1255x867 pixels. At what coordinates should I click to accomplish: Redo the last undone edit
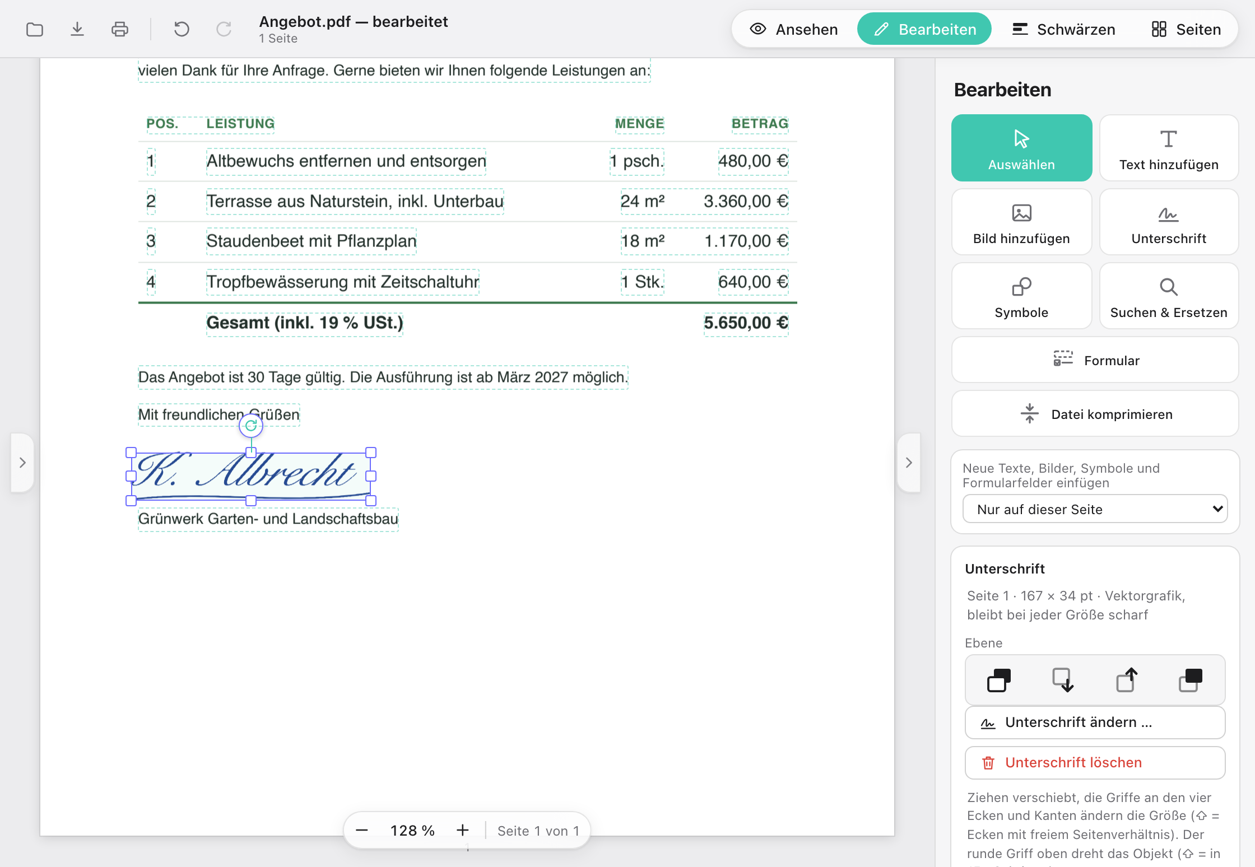[x=224, y=29]
